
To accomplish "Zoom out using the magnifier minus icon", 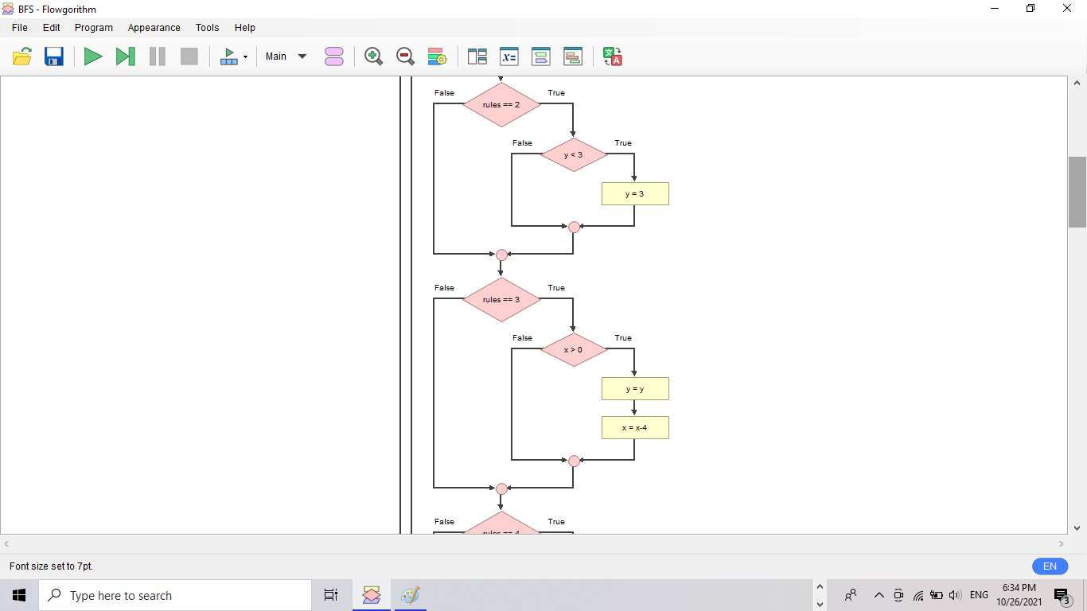I will 405,56.
